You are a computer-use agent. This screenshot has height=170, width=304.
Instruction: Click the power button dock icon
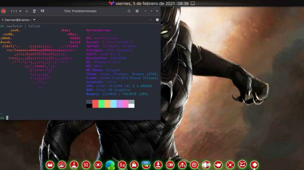tap(194, 164)
